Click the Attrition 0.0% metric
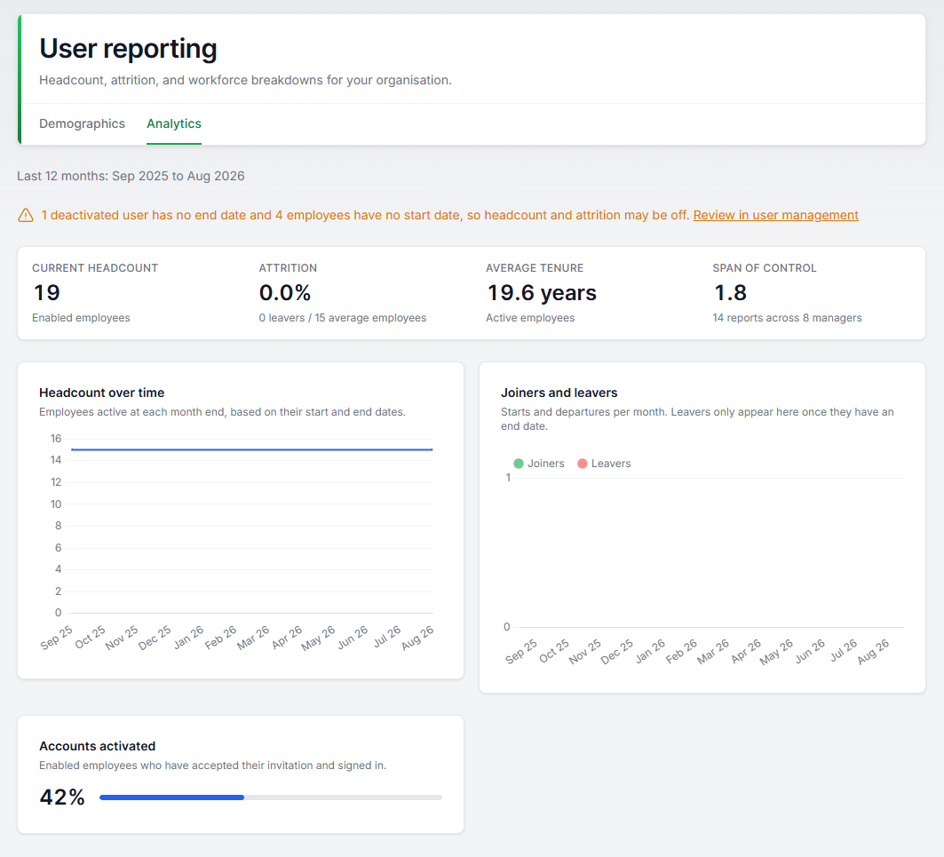This screenshot has width=944, height=857. click(285, 293)
